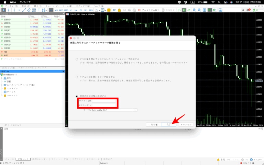
Task: Open the Market shopping bag in toolbar
Action: pos(119,10)
